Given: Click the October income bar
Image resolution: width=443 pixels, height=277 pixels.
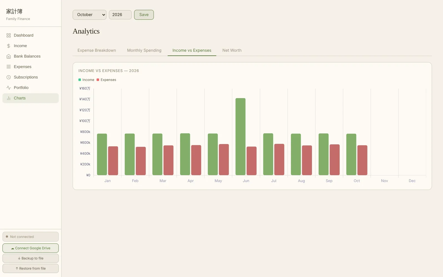Looking at the screenshot, I should (x=351, y=154).
